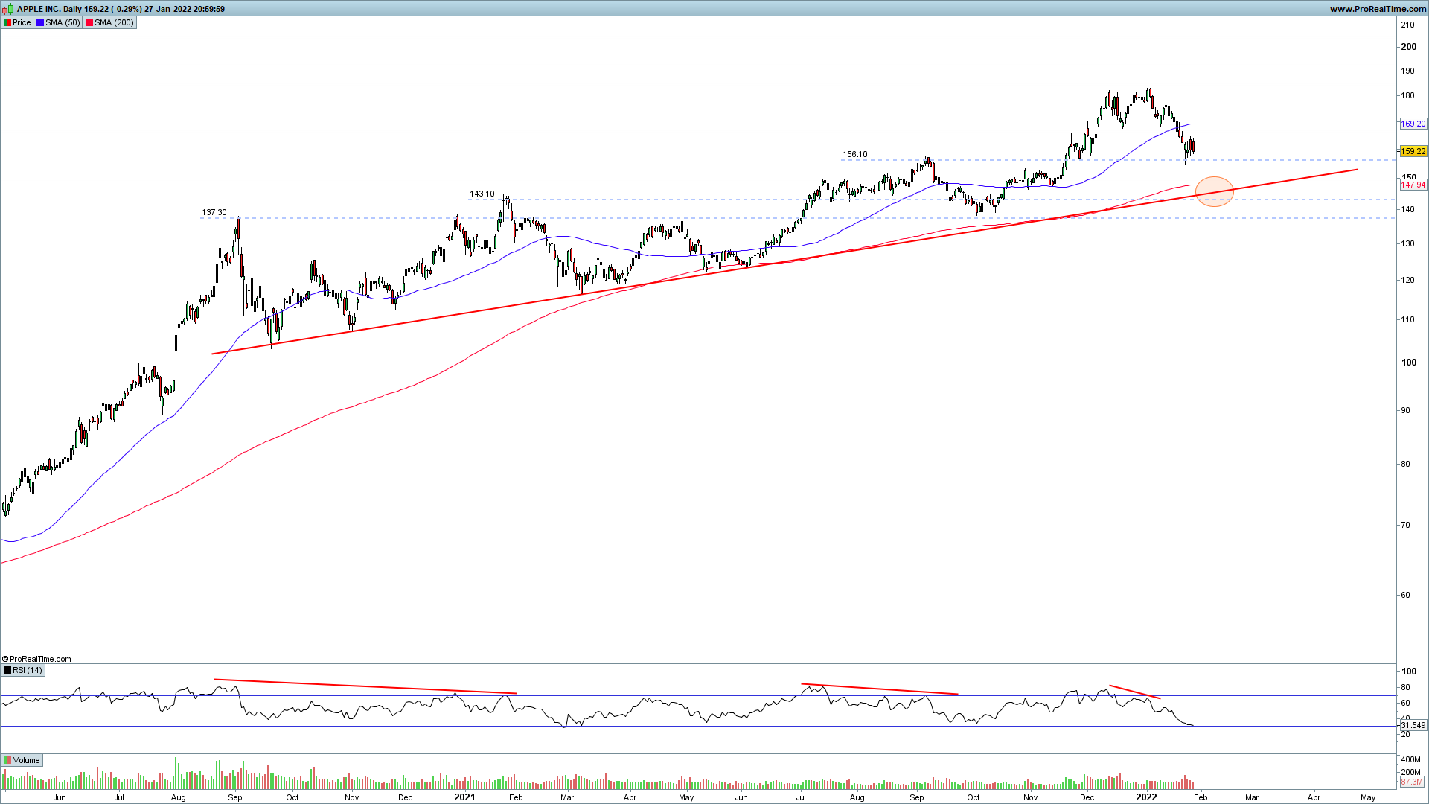
Task: Click the SMA 200 value tag 147.94
Action: point(1413,185)
